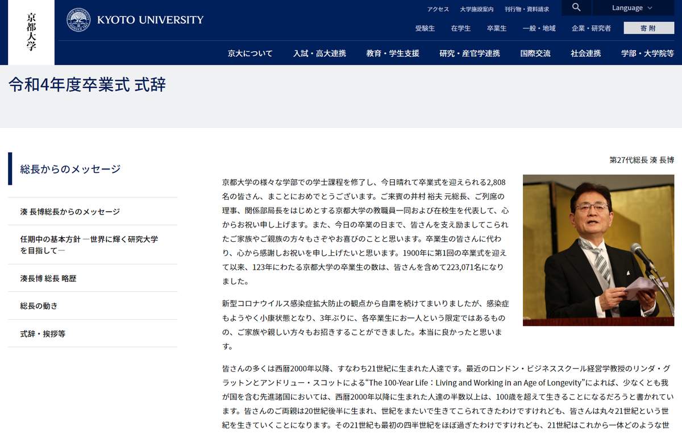Switch to the 受験生 audience tab
Screen dimensions: 682x434
[x=425, y=27]
